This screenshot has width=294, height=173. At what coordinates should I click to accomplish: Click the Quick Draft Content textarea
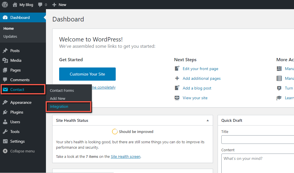(x=258, y=163)
